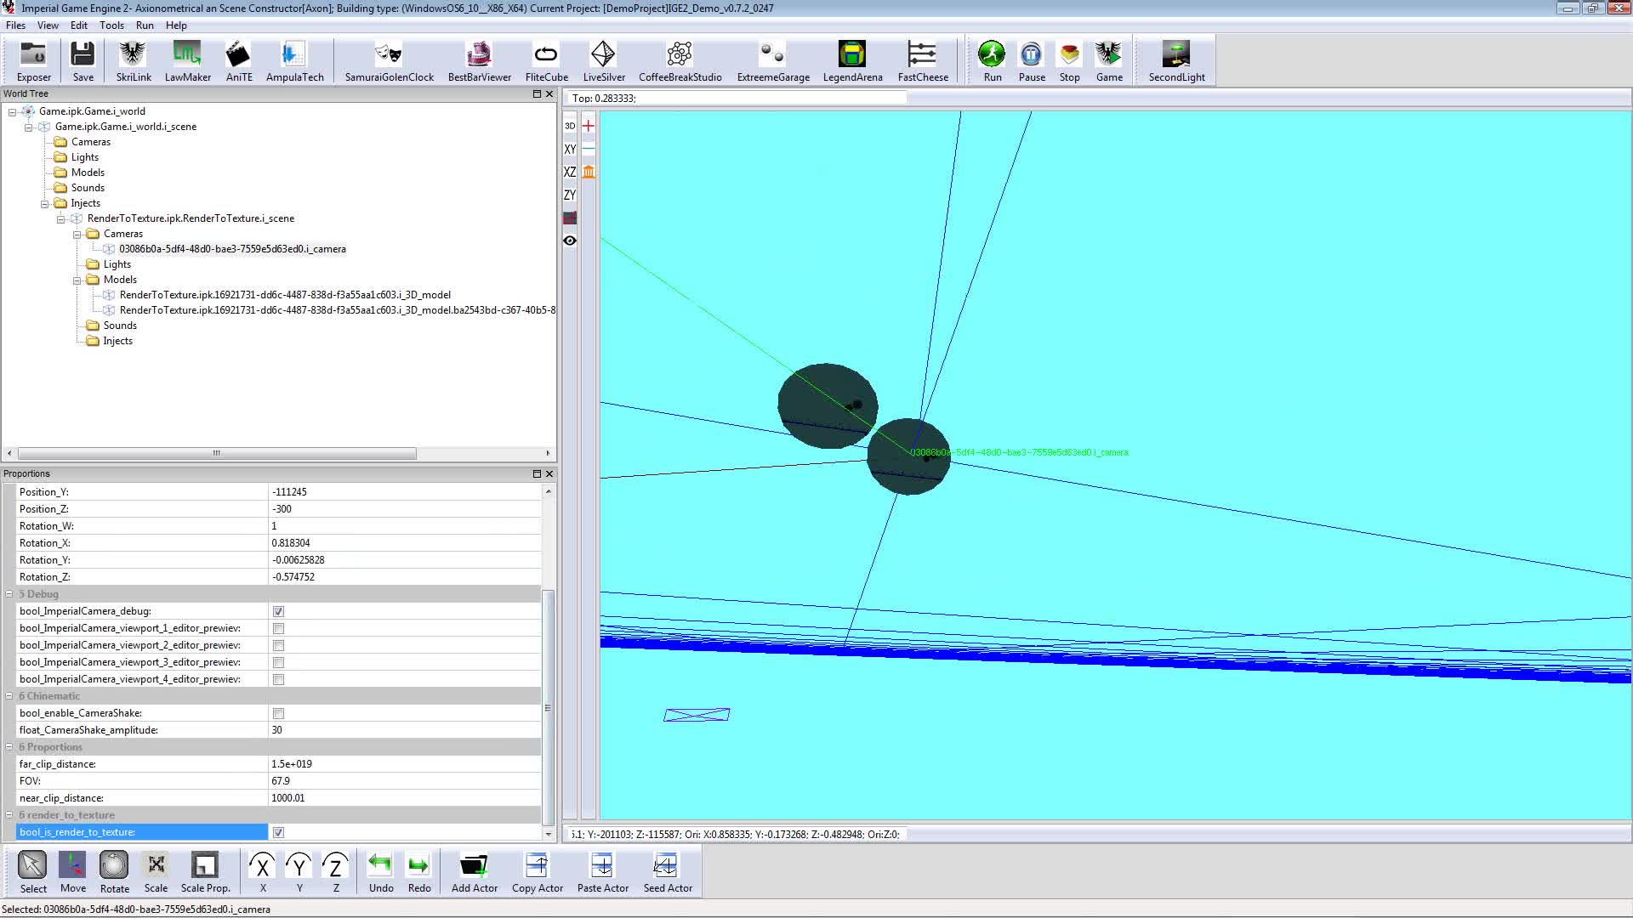Collapse the Injects folder in World Tree
Image resolution: width=1633 pixels, height=918 pixels.
point(44,203)
